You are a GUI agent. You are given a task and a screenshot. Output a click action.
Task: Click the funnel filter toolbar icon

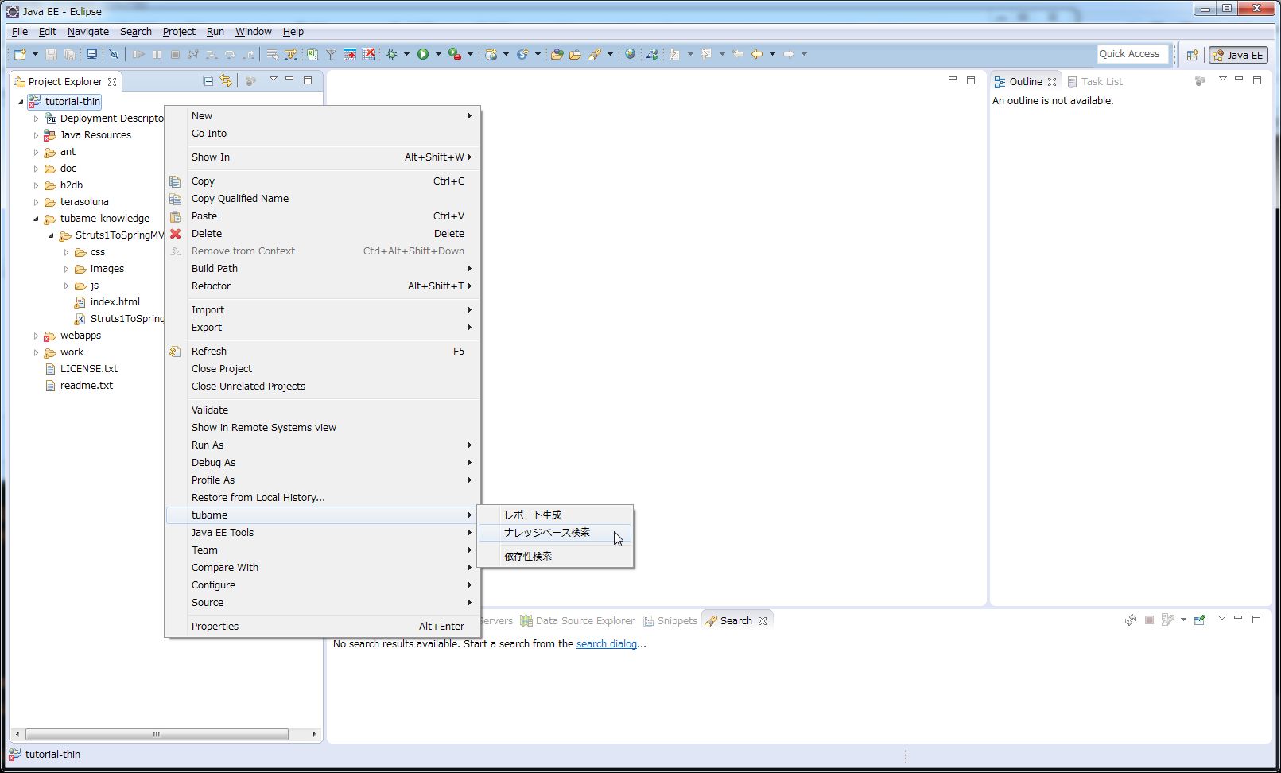coord(331,54)
